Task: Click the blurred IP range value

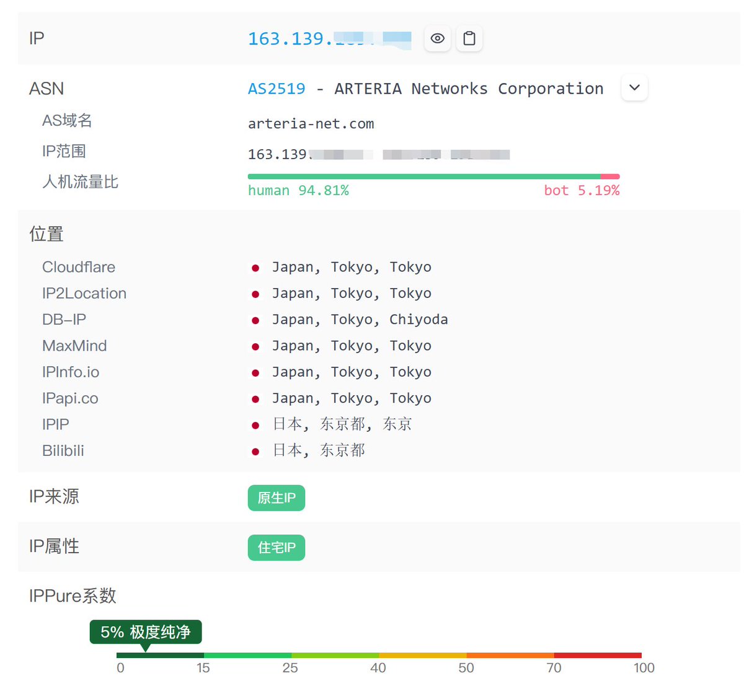Action: coord(379,154)
